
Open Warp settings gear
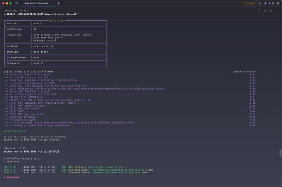coord(277,3)
